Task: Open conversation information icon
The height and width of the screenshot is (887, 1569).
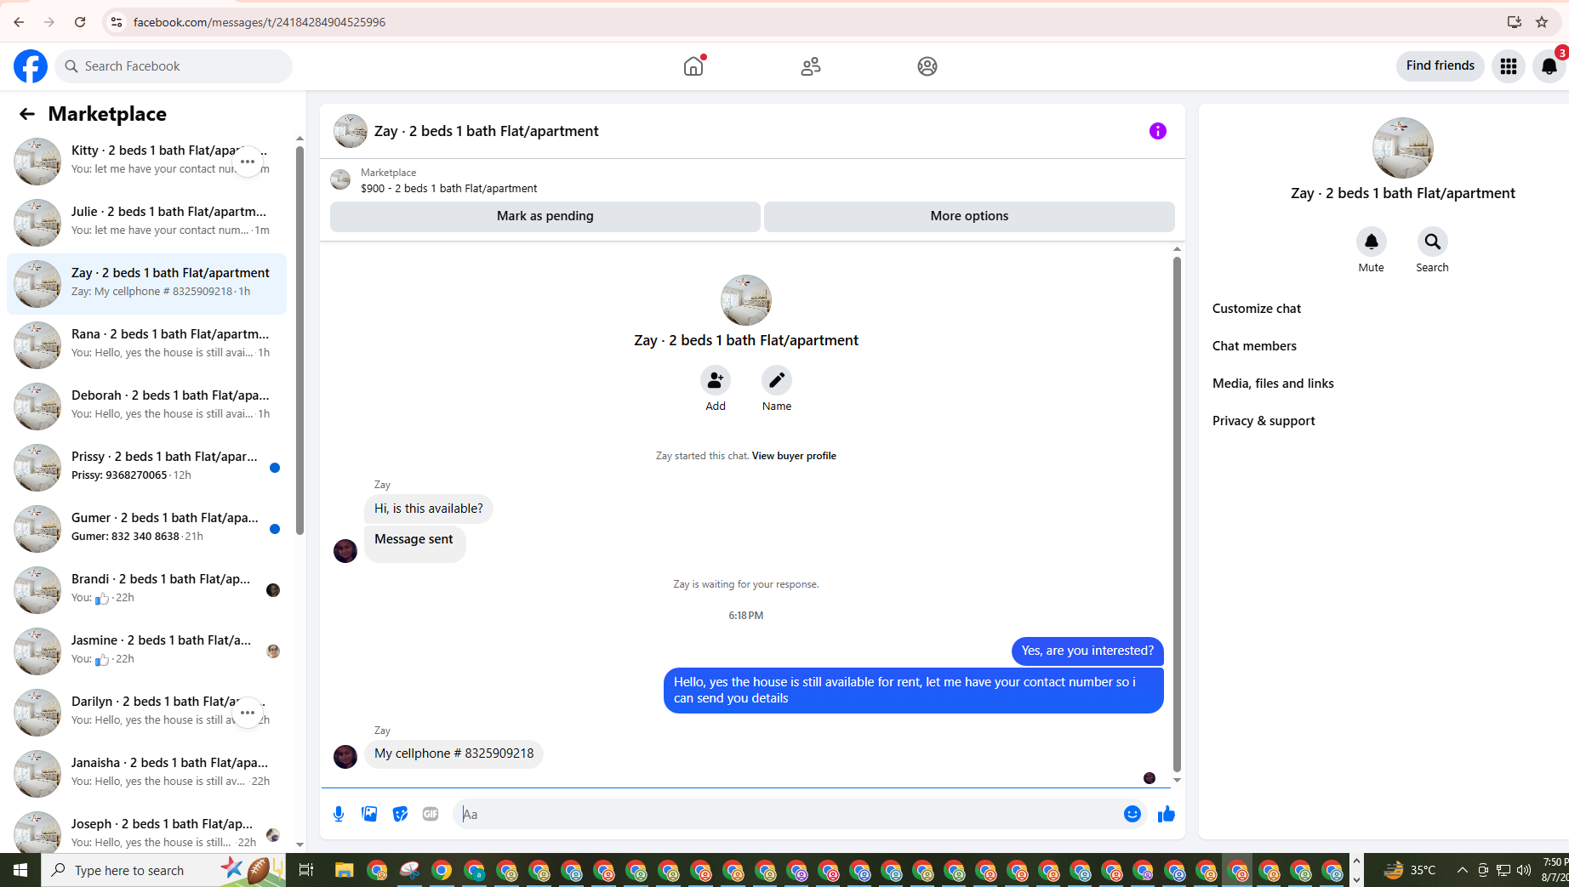Action: 1158,131
